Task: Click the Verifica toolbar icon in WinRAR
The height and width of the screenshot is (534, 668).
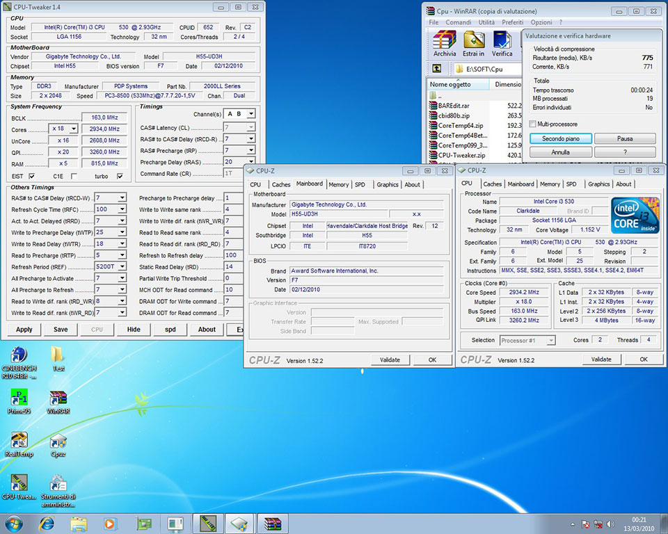Action: (502, 43)
